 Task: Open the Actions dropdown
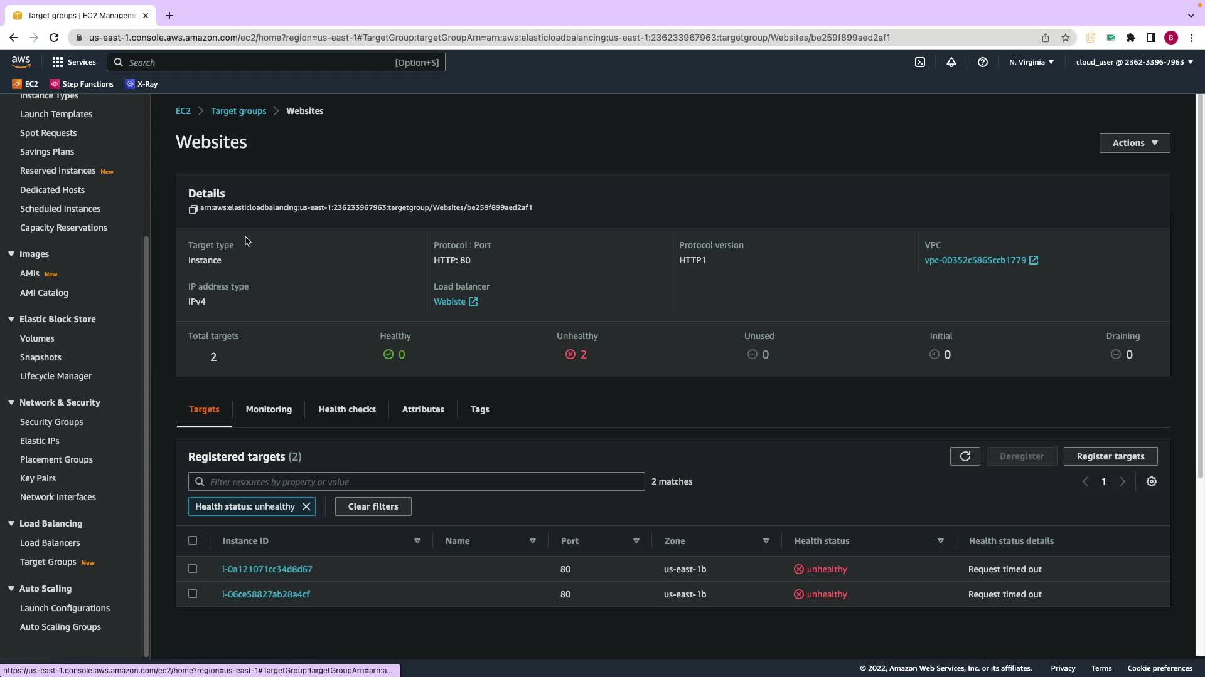tap(1134, 143)
